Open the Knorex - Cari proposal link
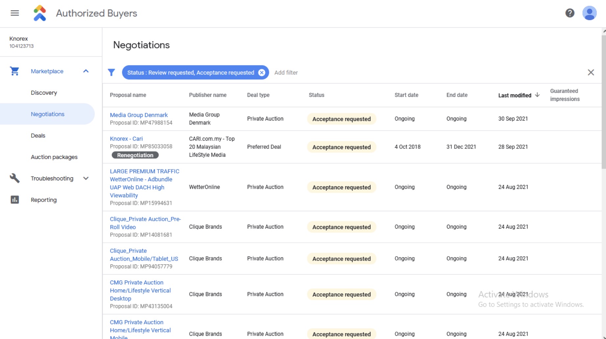Screen dimensions: 606x339 click(x=126, y=139)
